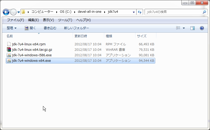Viewport: 210px width, 130px height.
Task: Open recent pages dropdown beside navigation arrows
Action: click(x=18, y=12)
